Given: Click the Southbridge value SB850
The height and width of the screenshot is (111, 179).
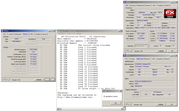Looking at the screenshot, I should 155,72.
